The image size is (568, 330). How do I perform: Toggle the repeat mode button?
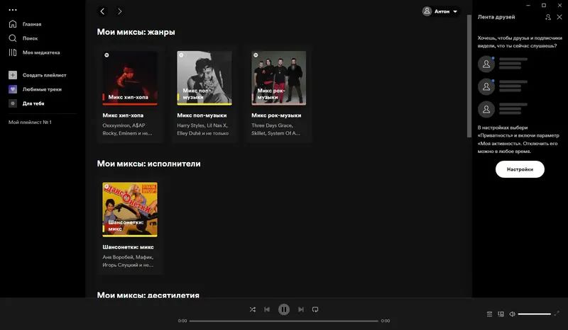click(x=315, y=309)
